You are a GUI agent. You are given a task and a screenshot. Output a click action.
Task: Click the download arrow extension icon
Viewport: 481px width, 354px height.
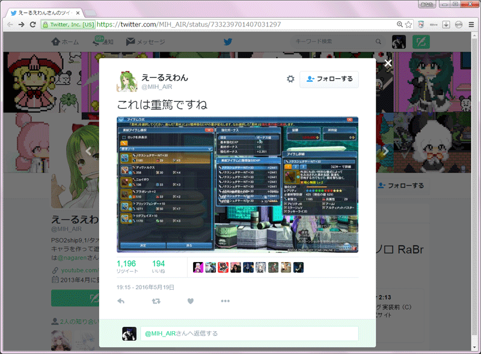(x=446, y=25)
